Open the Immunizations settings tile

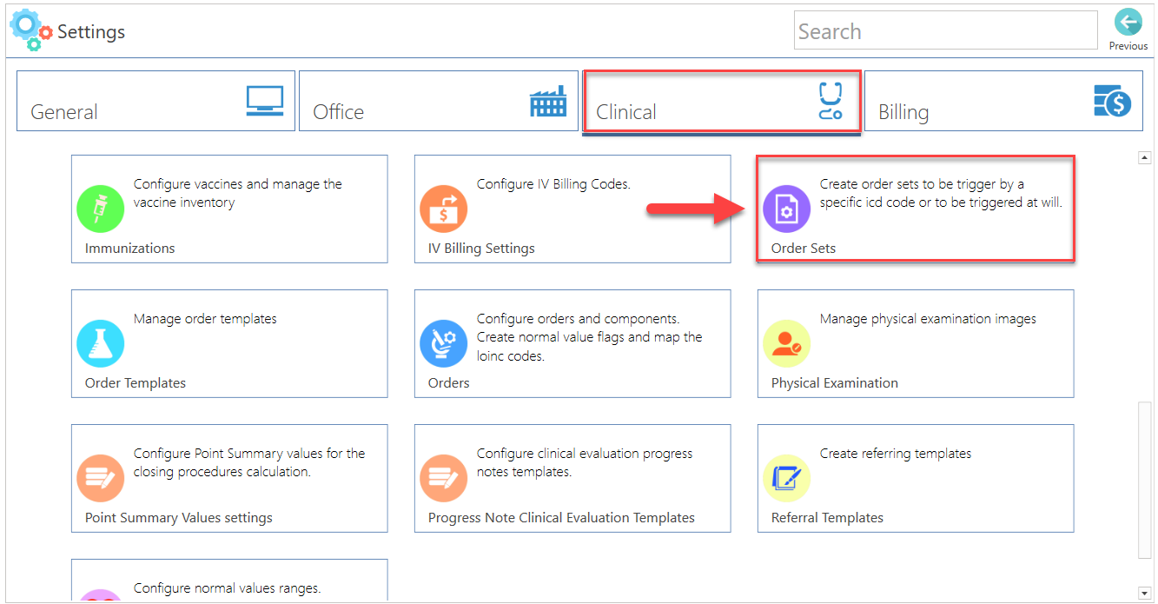(229, 209)
